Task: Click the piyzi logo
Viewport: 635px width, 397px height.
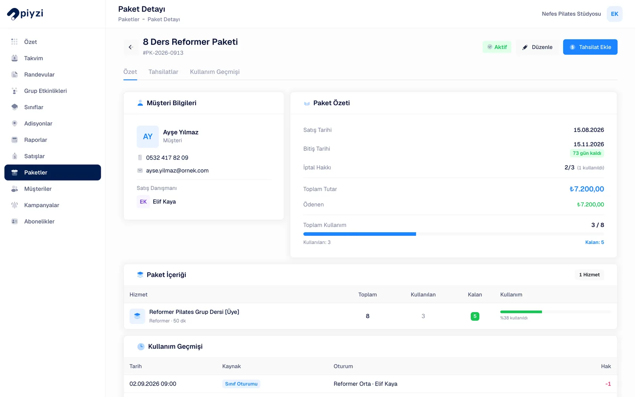Action: pos(25,13)
